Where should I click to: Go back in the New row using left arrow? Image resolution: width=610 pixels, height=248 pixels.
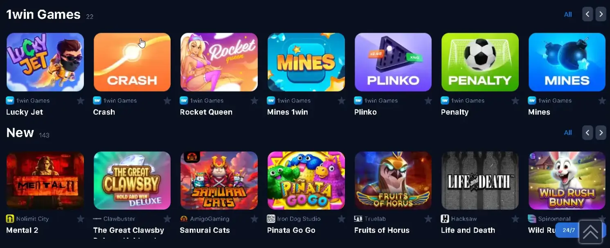coord(587,132)
